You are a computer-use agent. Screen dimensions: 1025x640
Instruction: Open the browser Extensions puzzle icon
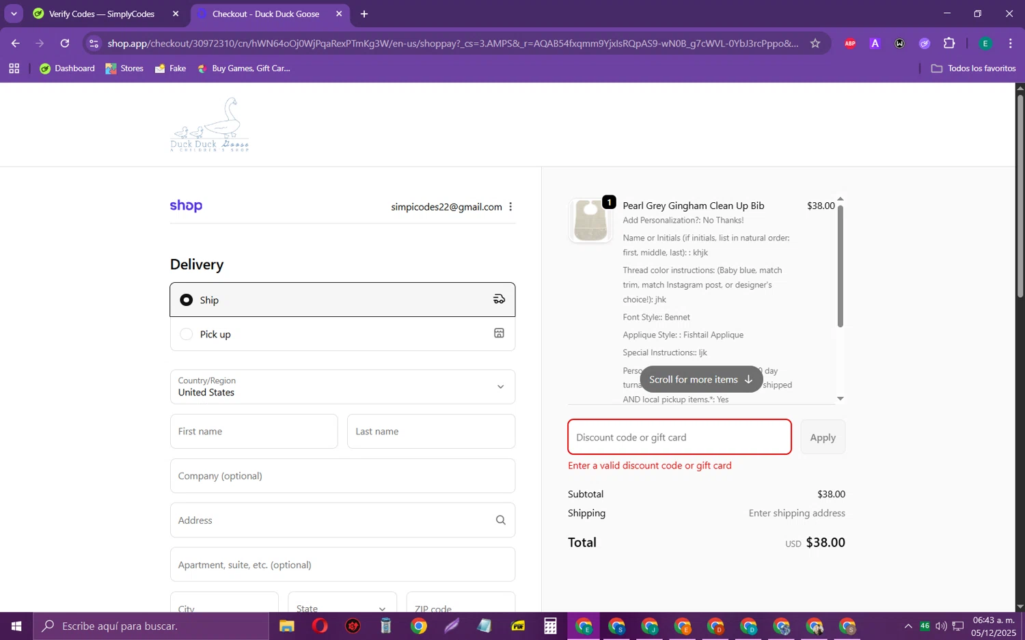949,43
